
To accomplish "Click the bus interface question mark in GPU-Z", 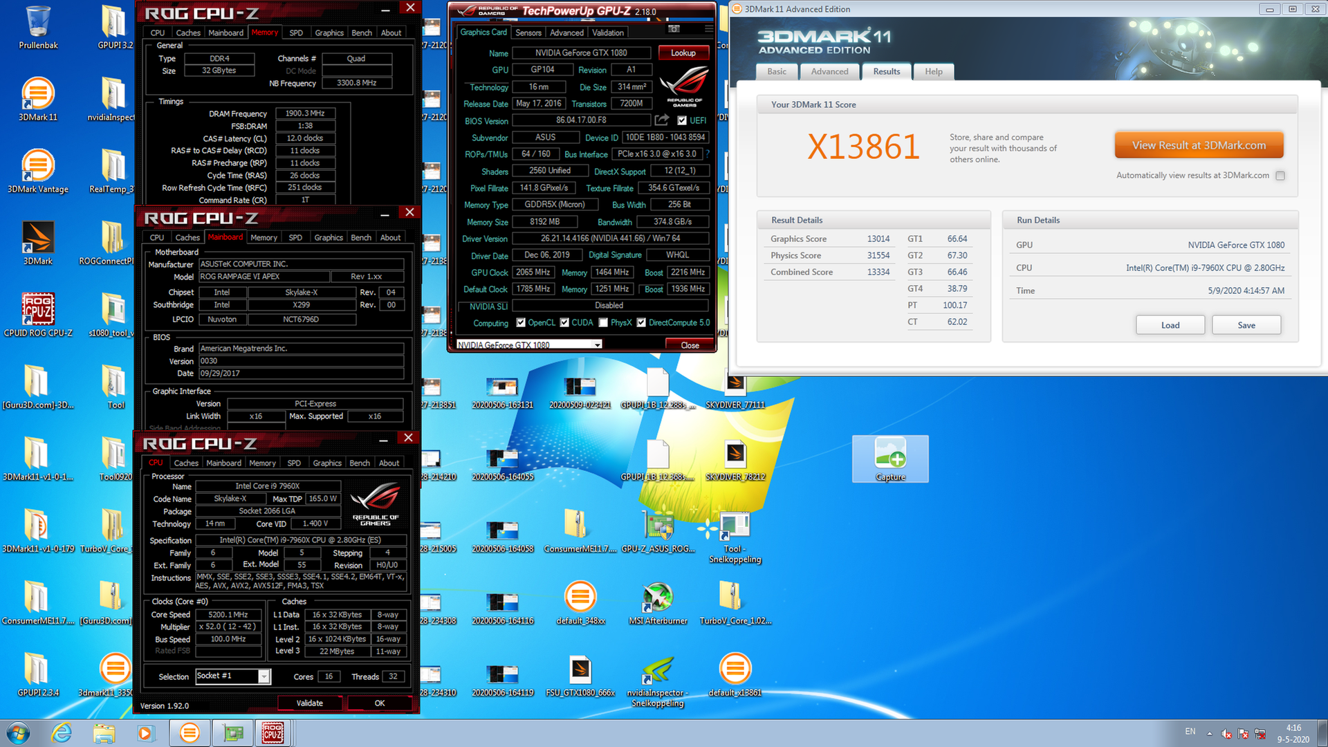I will pos(708,154).
